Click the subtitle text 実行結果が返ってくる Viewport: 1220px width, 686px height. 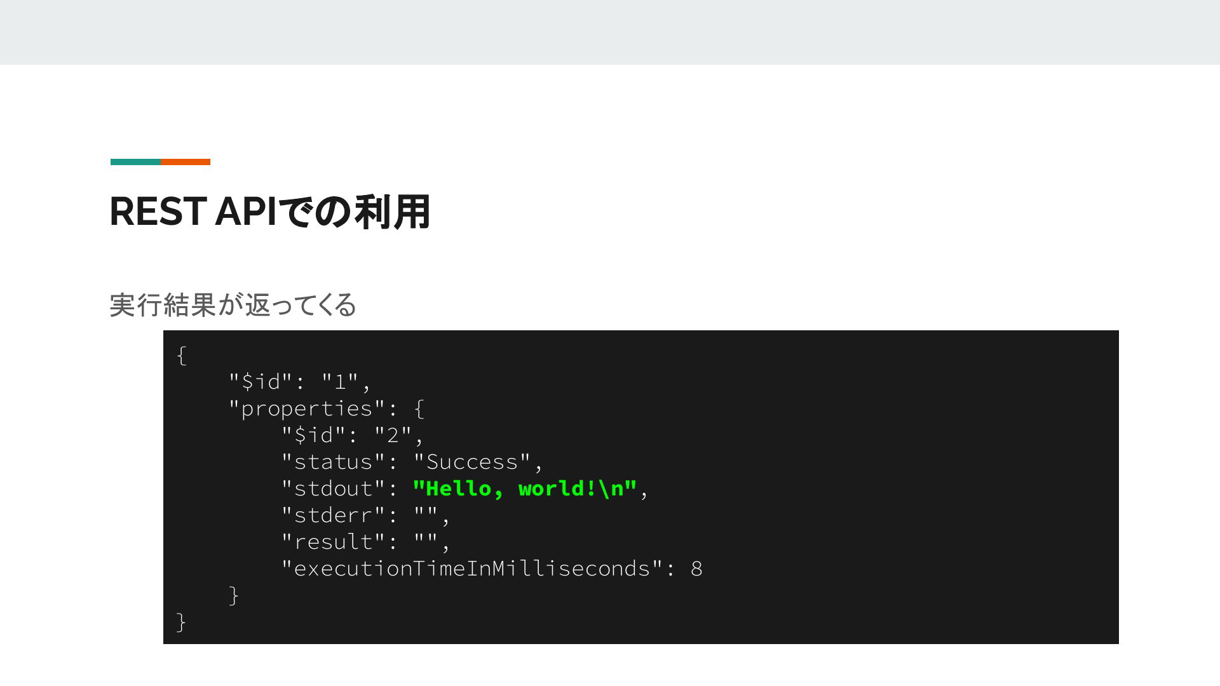point(233,305)
